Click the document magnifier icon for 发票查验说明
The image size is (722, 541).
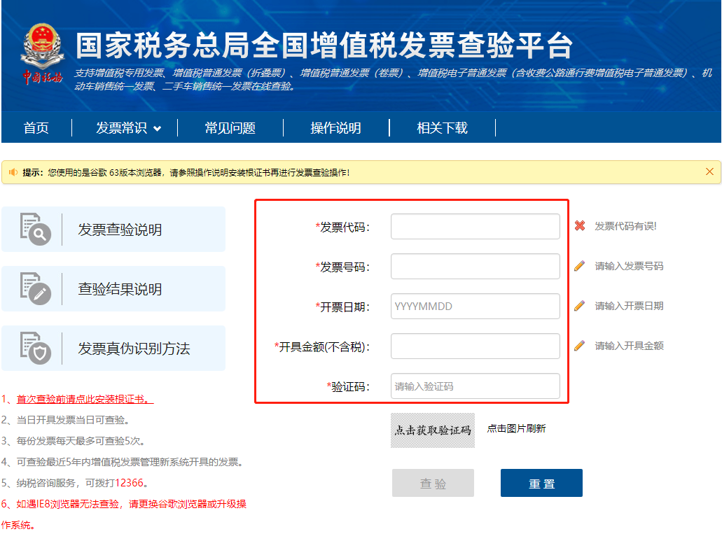(x=36, y=229)
